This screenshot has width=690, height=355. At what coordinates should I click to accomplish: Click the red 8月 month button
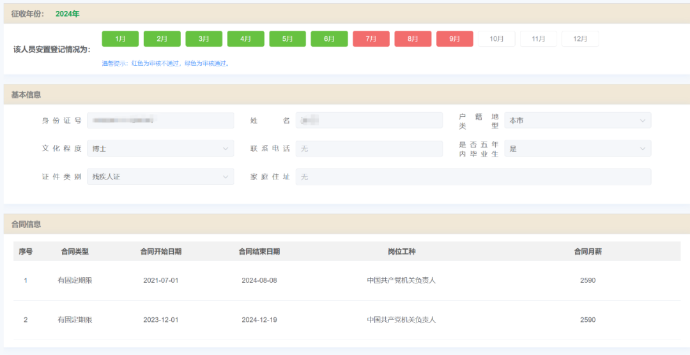(x=413, y=39)
